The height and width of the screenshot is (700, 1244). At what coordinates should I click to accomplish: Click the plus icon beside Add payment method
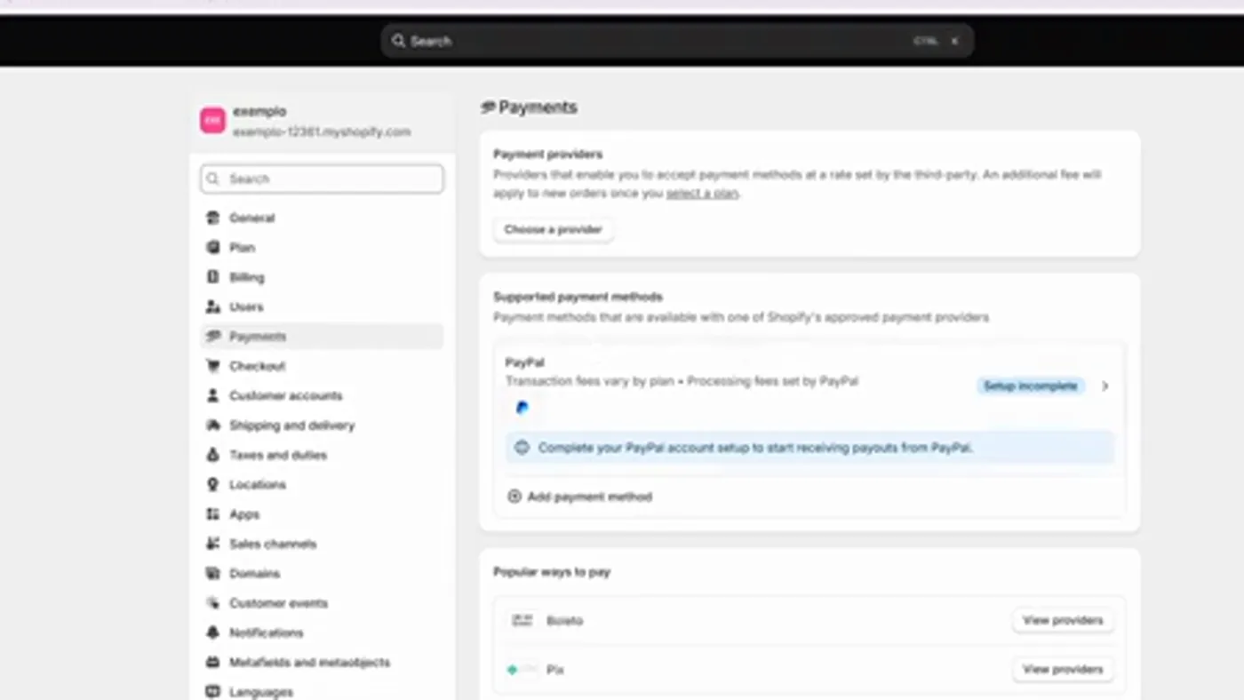[514, 497]
